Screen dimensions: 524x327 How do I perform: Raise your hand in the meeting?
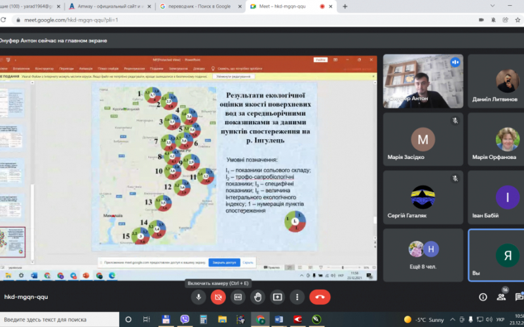pos(257,297)
